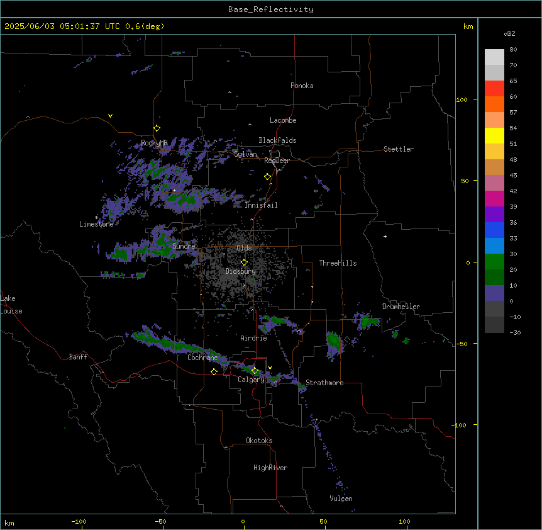The width and height of the screenshot is (542, 530).
Task: Click the RedDeer city label
Action: coord(277,161)
